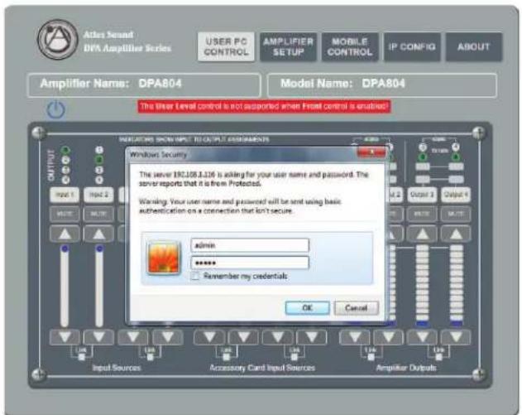Screen dimensions: 522x415
Task: Mute Output 3 channel
Action: pos(423,214)
